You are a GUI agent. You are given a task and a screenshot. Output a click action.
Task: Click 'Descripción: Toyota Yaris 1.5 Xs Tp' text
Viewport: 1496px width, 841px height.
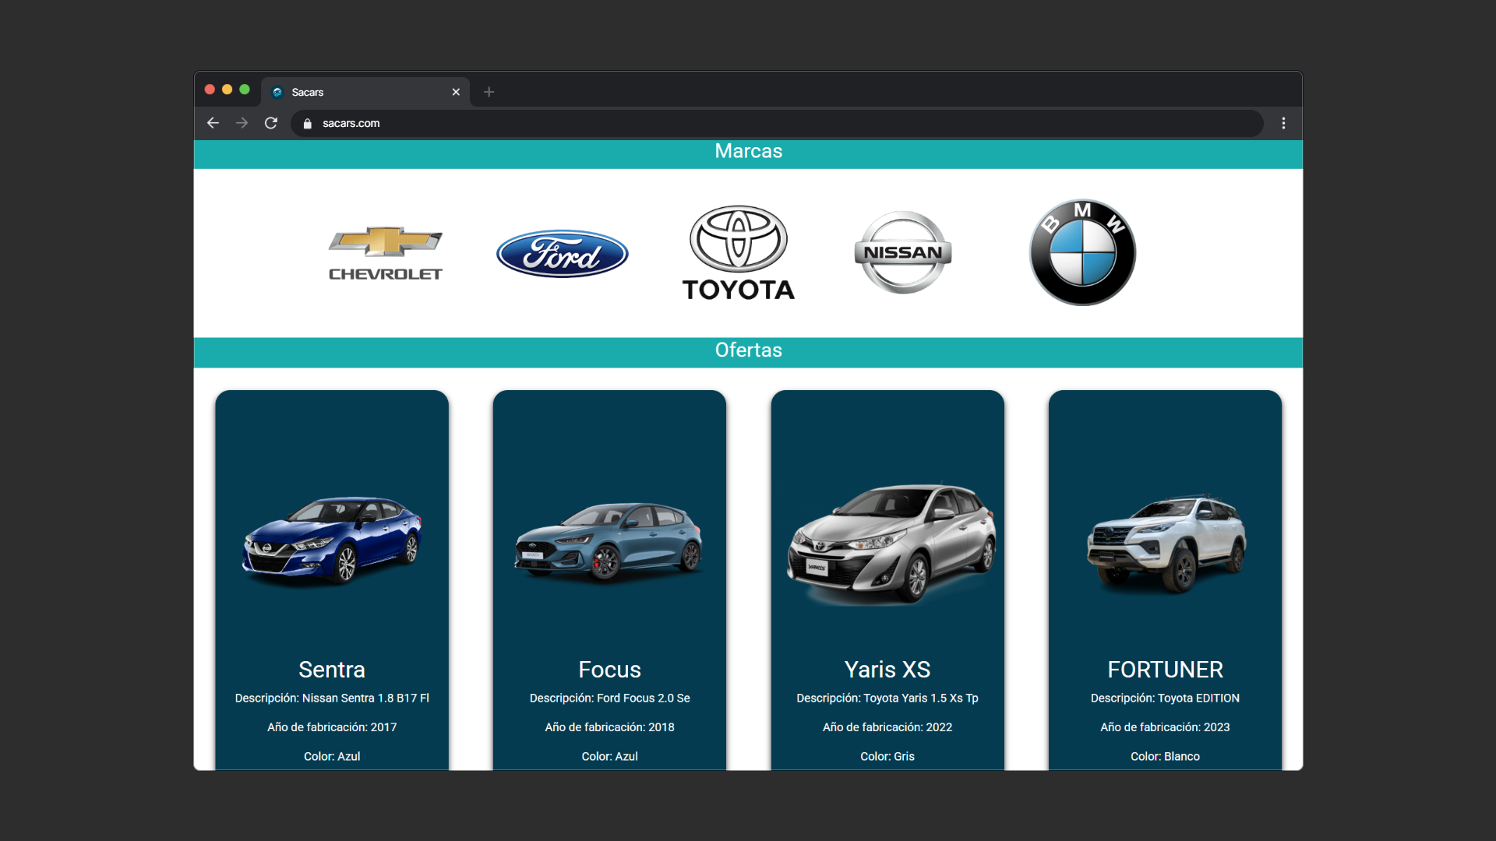tap(887, 698)
